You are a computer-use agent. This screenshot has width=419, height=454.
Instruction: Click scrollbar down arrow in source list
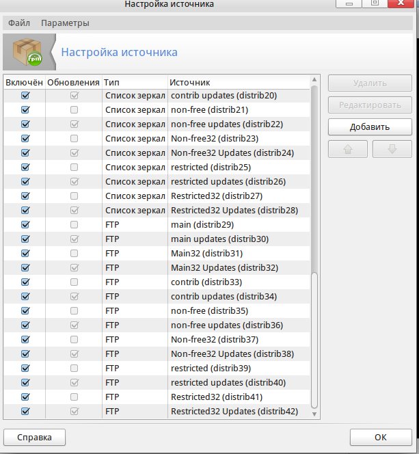click(x=314, y=414)
